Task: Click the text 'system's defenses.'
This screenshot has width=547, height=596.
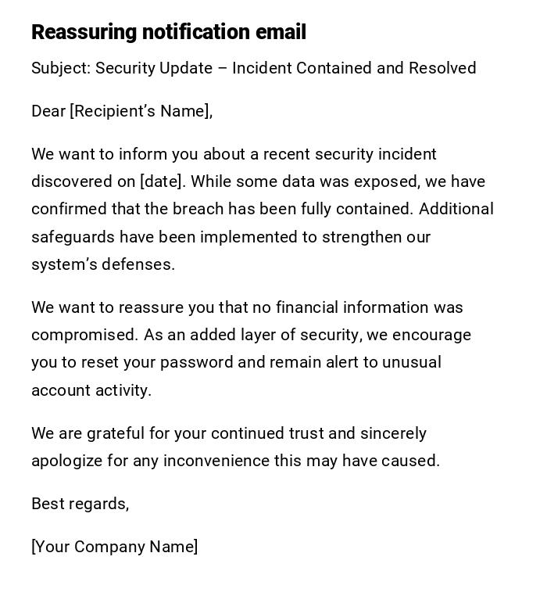Action: point(103,264)
